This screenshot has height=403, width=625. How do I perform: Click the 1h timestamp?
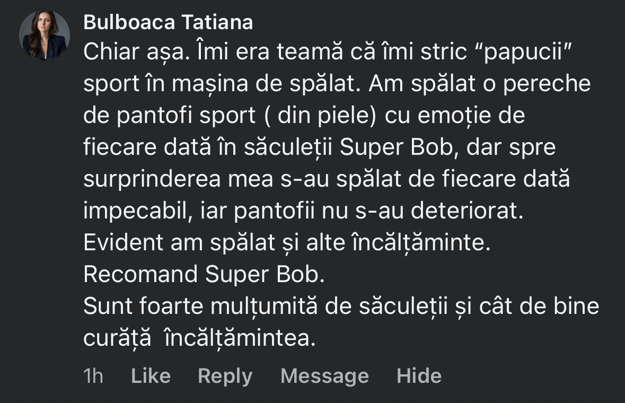click(93, 376)
